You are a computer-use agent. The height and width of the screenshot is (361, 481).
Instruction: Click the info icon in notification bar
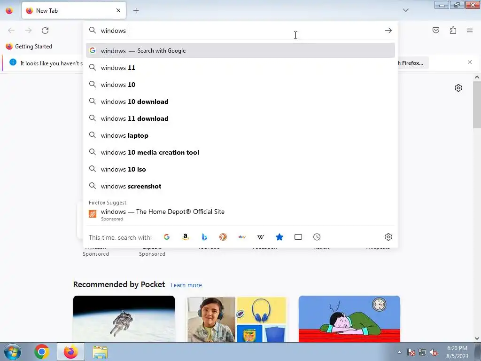pyautogui.click(x=13, y=63)
